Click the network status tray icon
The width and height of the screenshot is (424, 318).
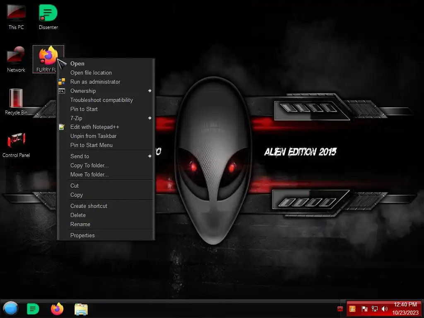point(374,309)
